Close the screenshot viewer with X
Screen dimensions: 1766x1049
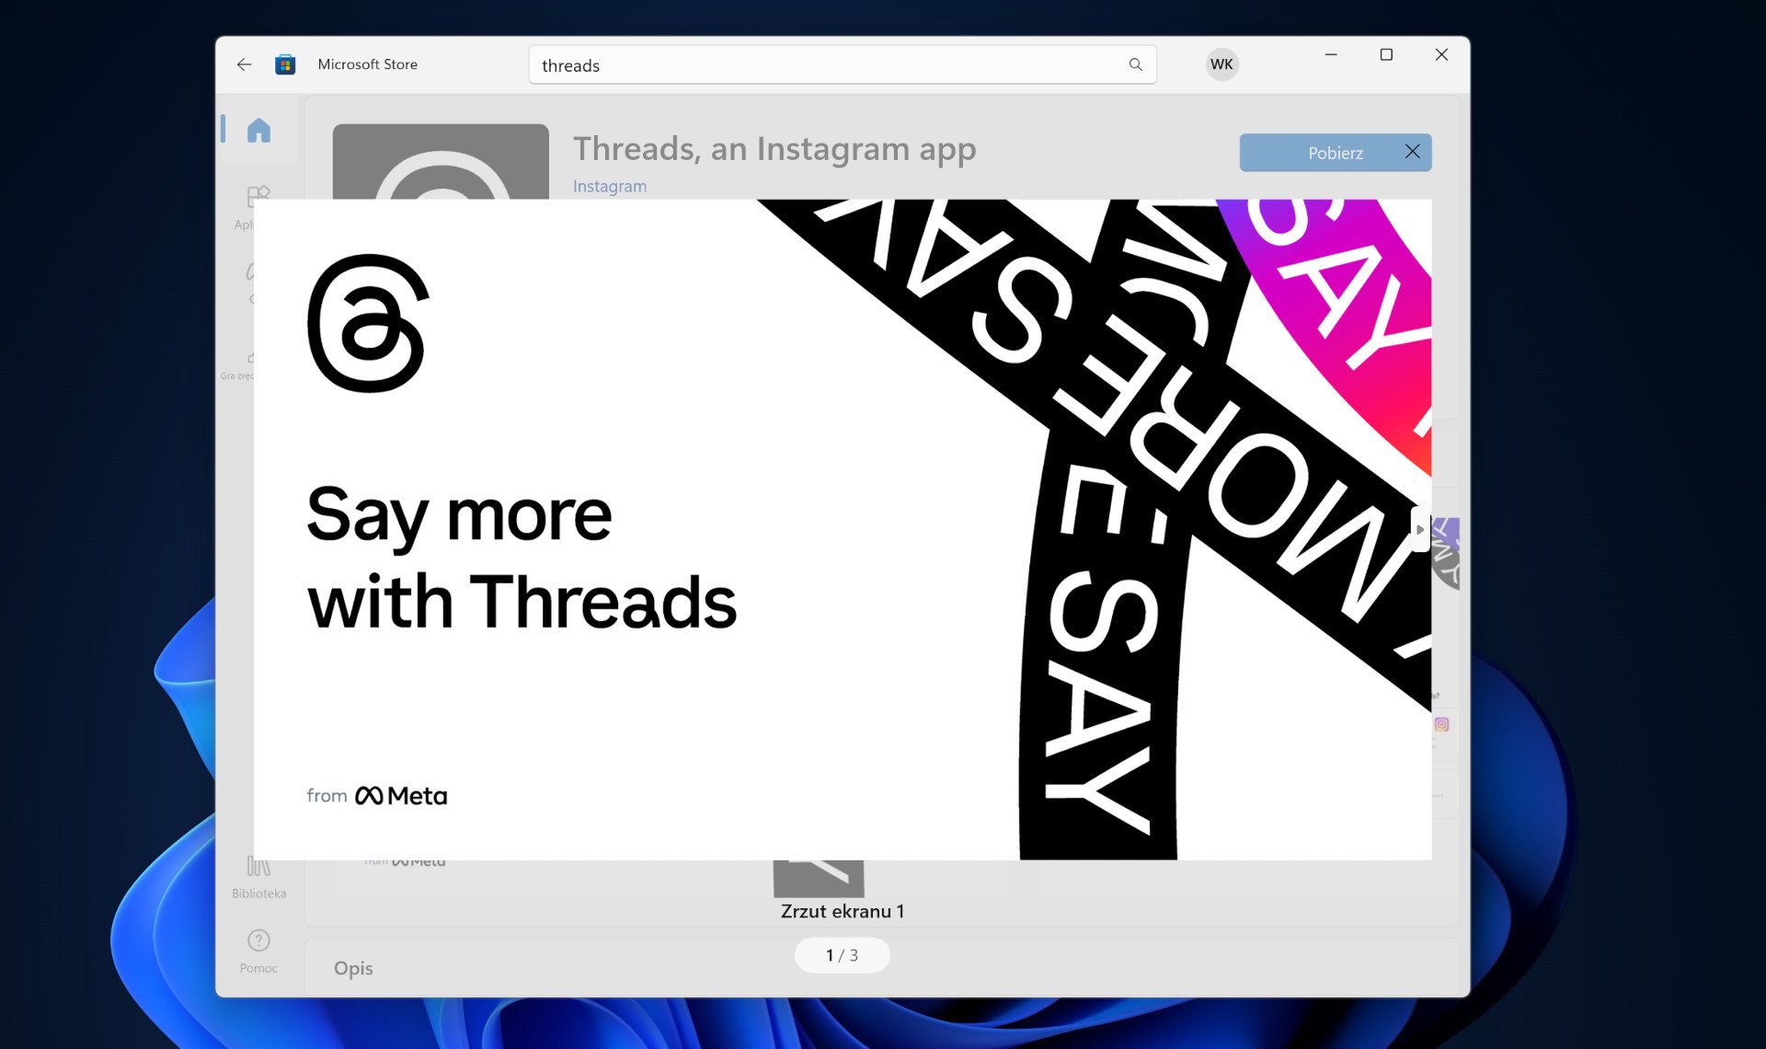pyautogui.click(x=1413, y=152)
